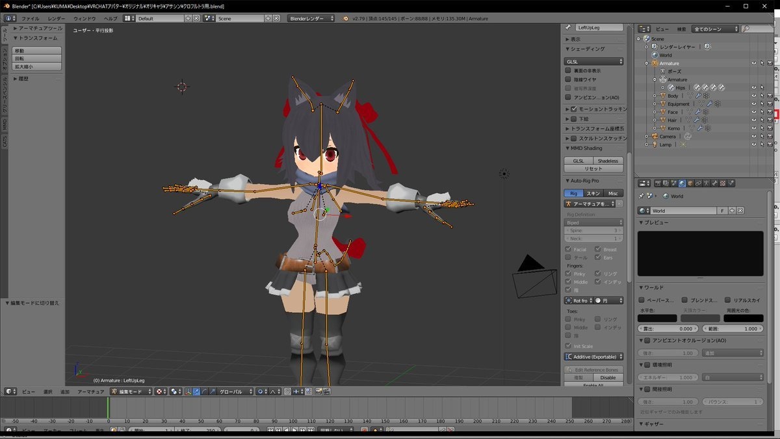Viewport: 780px width, 439px height.
Task: Switch to the スキン tab in Auto-Rig Pro
Action: click(x=593, y=193)
